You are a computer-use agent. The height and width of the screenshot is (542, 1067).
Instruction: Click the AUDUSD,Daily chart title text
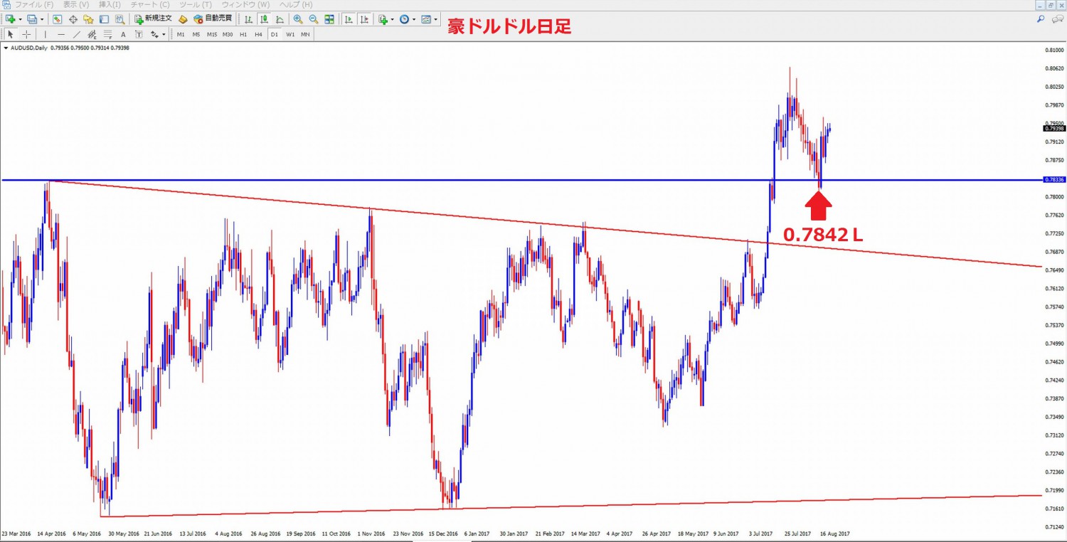coord(29,48)
